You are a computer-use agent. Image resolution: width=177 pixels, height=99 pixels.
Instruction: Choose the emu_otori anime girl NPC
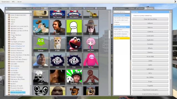[91, 44]
